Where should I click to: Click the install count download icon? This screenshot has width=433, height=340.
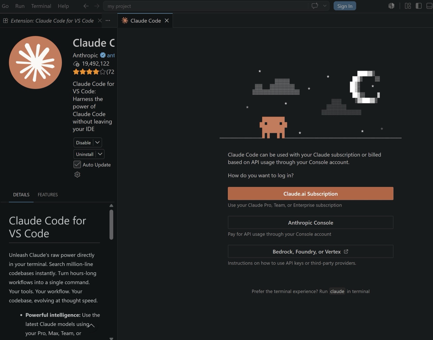[76, 64]
